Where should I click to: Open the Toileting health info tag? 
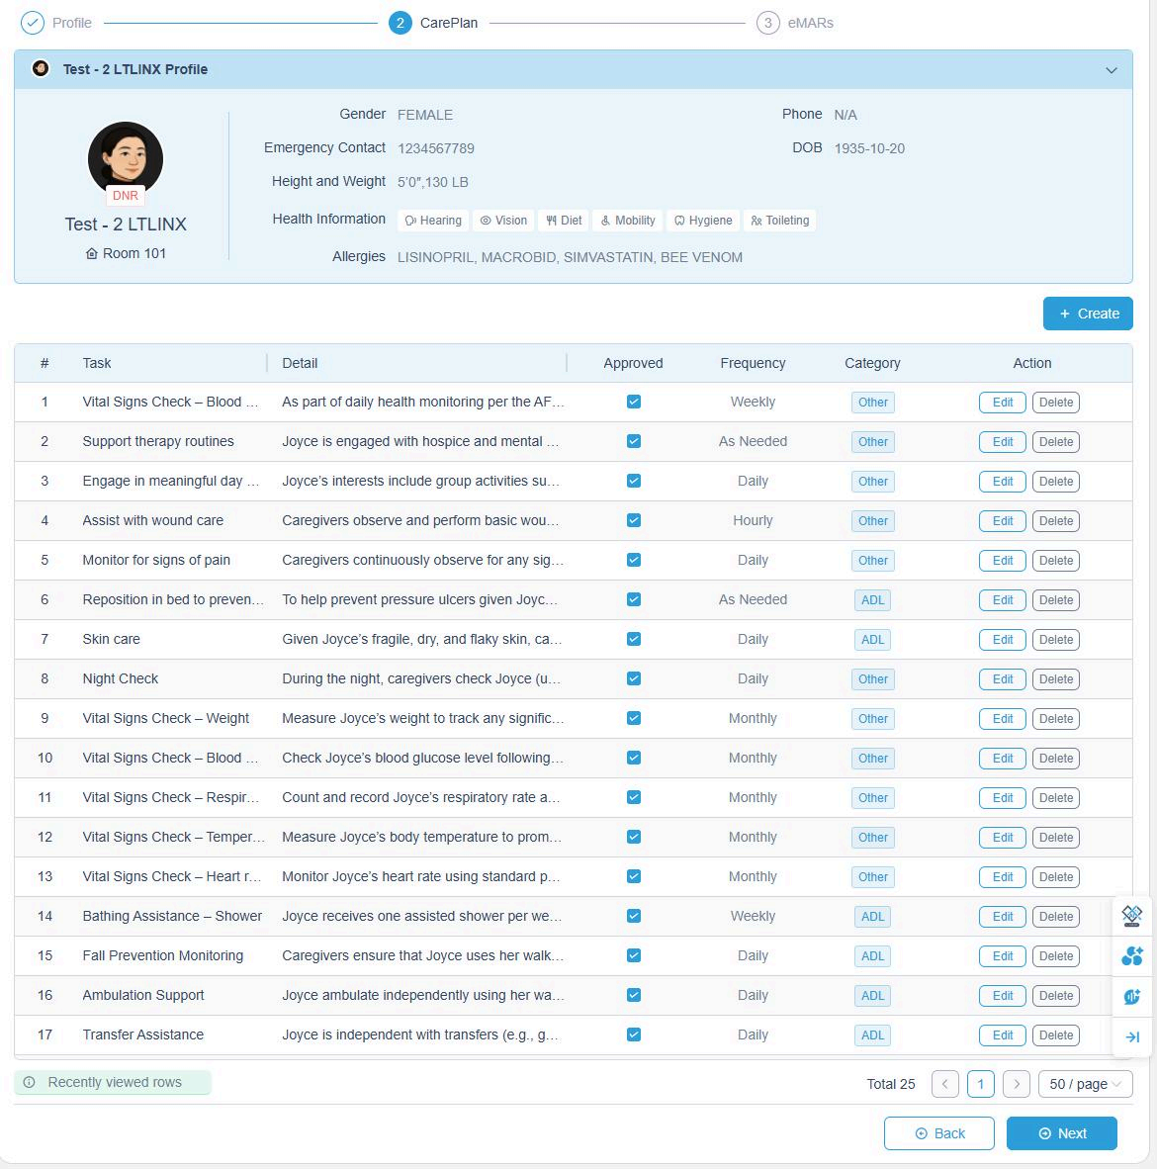[x=779, y=221]
